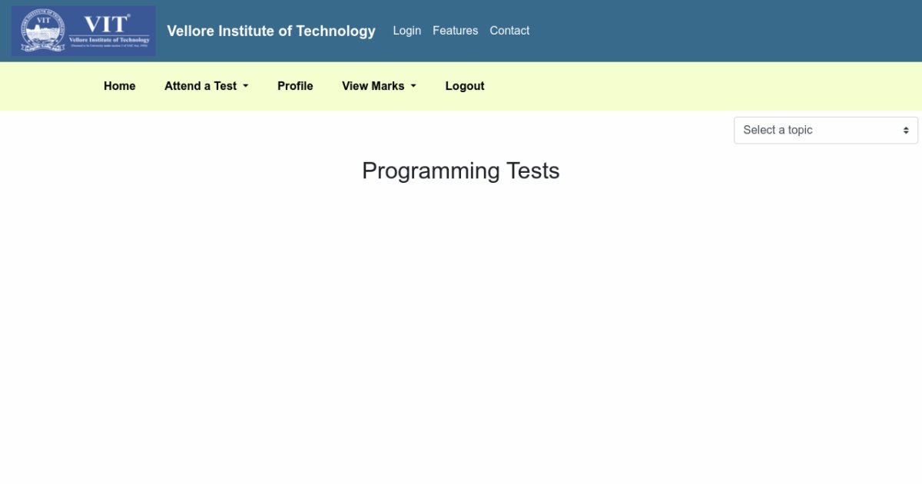The width and height of the screenshot is (922, 484).
Task: Click the small Vellore Institute text under logo
Action: pyautogui.click(x=109, y=40)
